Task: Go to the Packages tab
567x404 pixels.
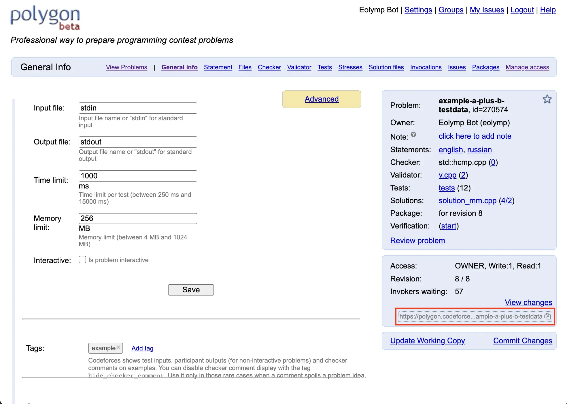Action: 485,67
